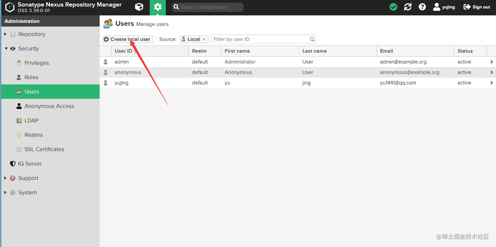Click Sign out link text
496x247 pixels.
click(x=481, y=7)
